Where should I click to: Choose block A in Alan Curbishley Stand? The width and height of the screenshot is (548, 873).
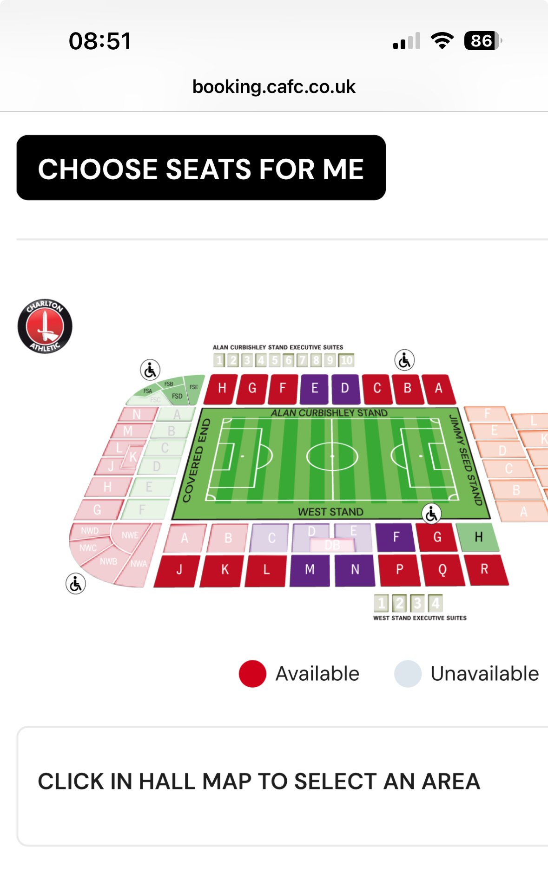click(x=439, y=389)
